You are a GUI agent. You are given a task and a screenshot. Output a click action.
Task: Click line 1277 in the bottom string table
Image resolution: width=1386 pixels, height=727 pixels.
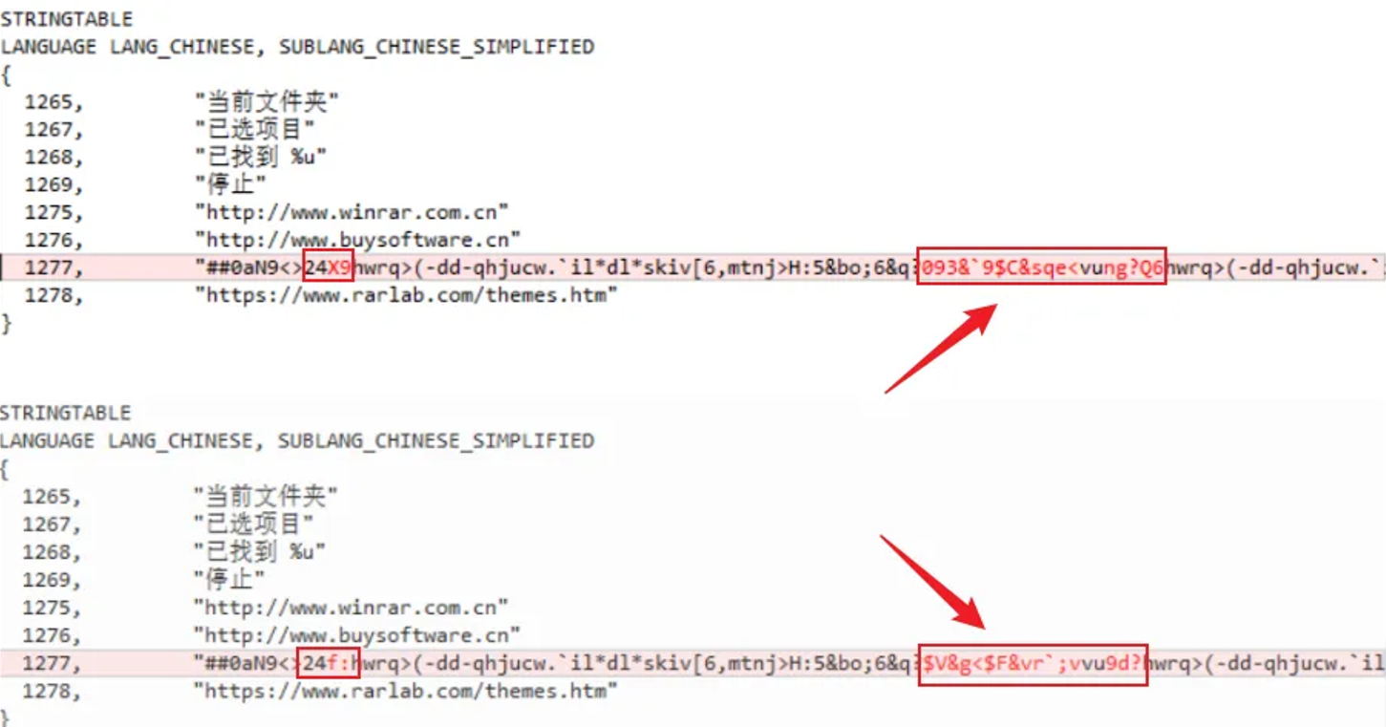pos(693,663)
